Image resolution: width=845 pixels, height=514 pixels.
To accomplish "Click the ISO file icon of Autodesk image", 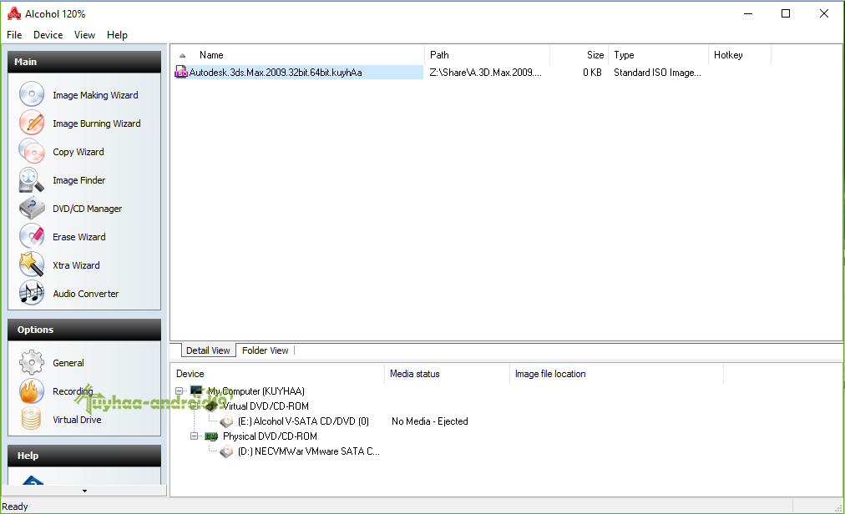I will (181, 73).
